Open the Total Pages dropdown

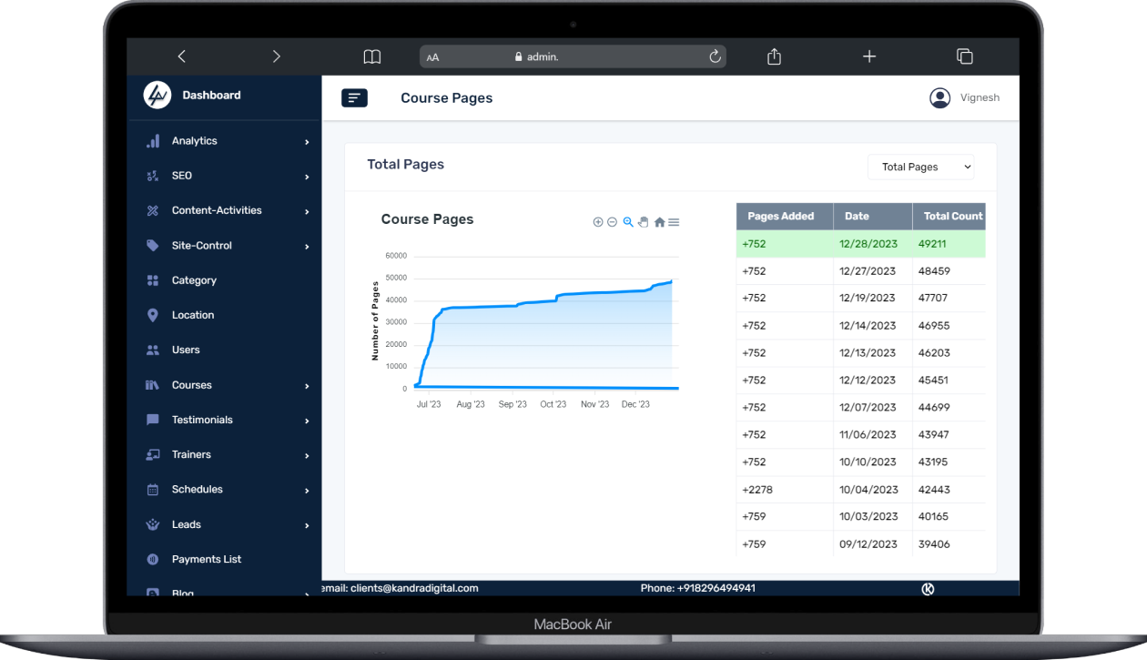tap(920, 167)
